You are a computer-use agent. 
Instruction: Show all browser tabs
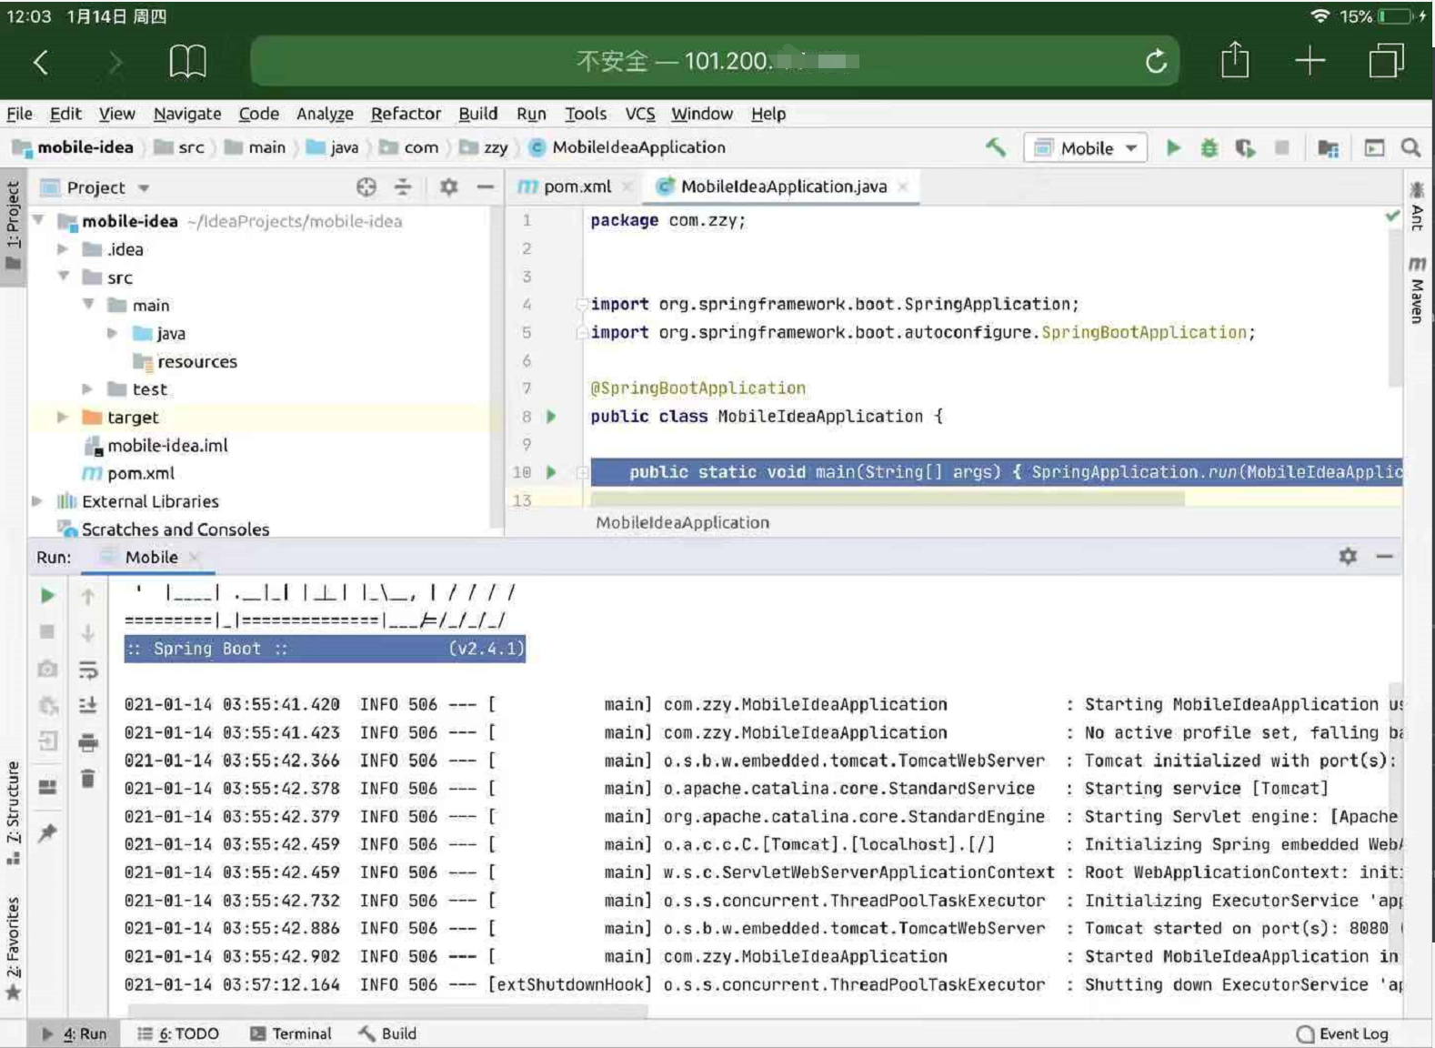[1386, 61]
